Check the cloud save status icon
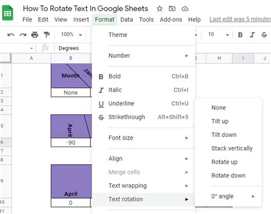 185,9
